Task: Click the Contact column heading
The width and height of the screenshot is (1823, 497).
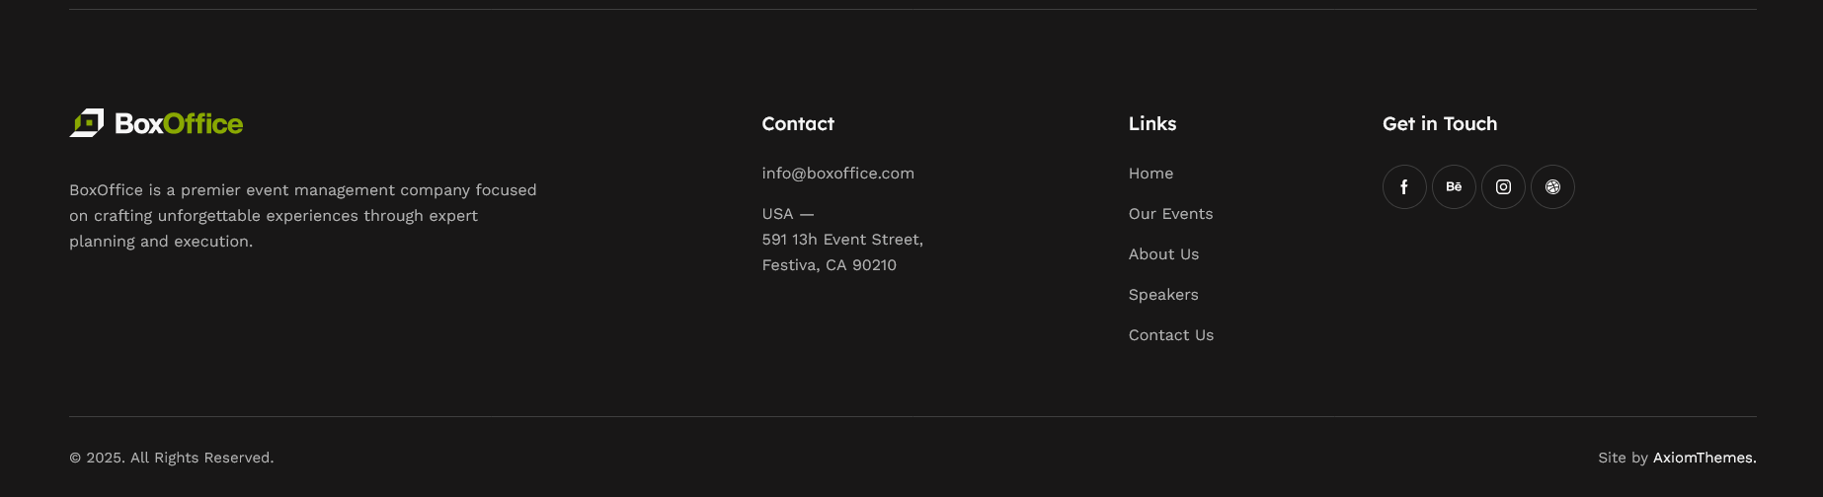Action: point(798,123)
